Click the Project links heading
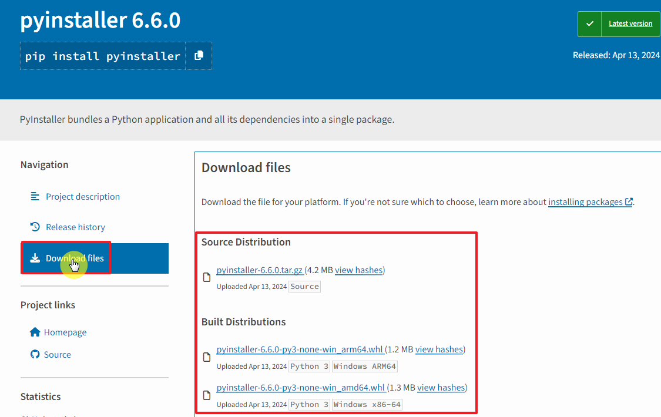 pos(48,305)
